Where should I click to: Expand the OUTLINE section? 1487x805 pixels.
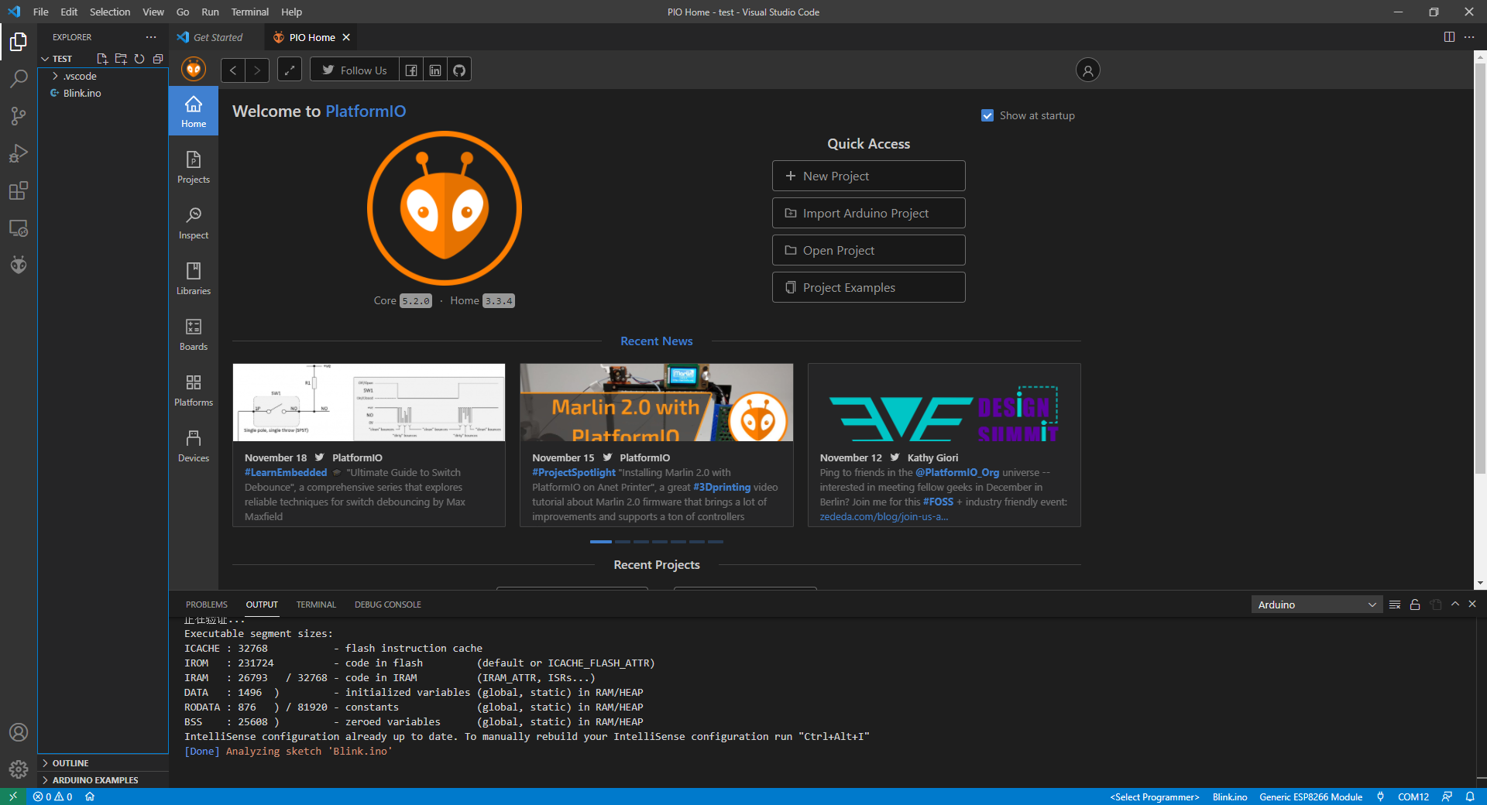point(103,763)
